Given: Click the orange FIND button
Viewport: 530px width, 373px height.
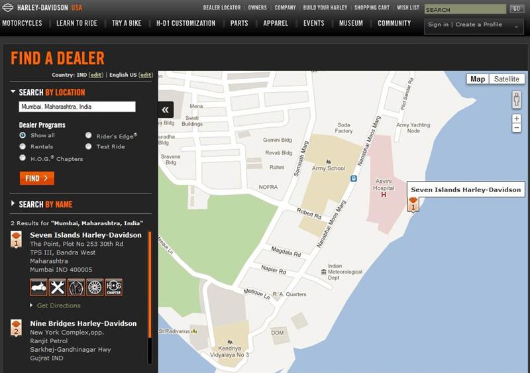Looking at the screenshot, I should pyautogui.click(x=37, y=178).
